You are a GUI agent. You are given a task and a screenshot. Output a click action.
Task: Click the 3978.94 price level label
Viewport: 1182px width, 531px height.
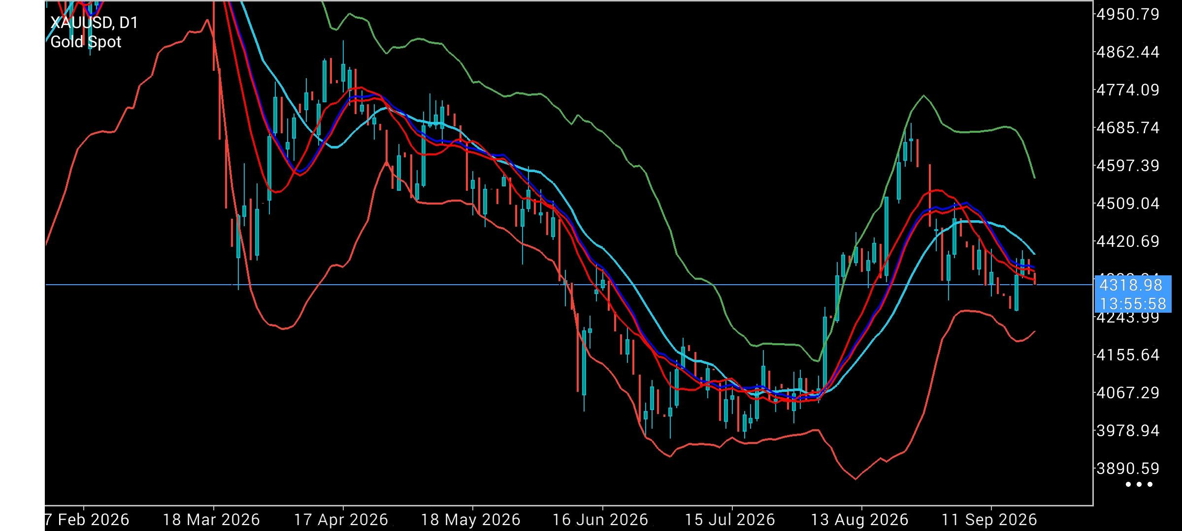point(1128,431)
